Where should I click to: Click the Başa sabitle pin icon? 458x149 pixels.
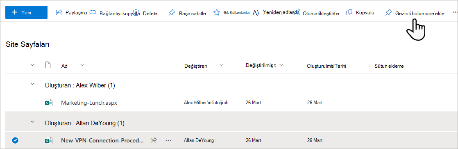point(172,13)
